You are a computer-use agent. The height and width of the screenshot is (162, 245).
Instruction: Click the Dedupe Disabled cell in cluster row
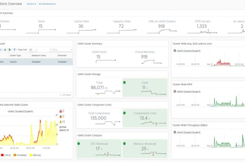pos(36,62)
